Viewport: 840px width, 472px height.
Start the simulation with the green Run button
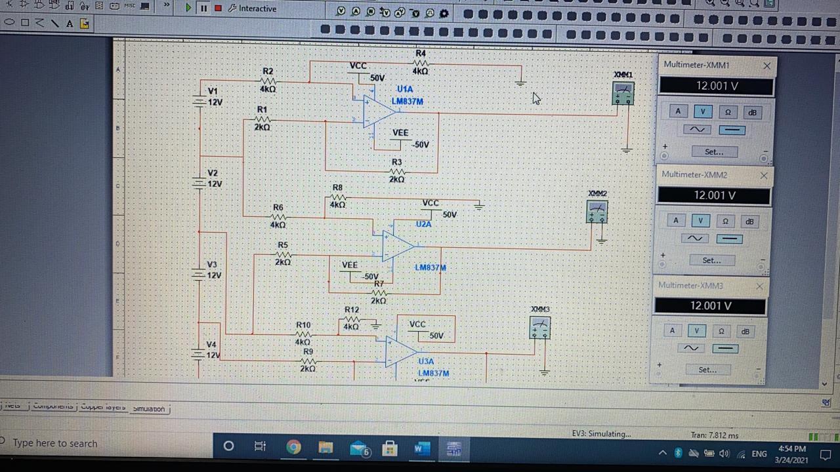click(188, 8)
